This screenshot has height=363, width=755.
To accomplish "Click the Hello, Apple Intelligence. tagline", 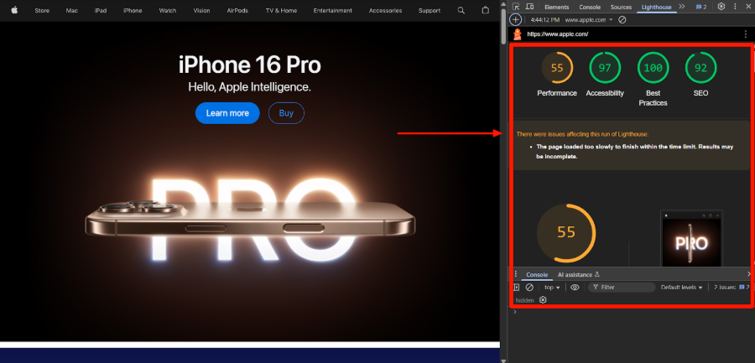I will (249, 87).
